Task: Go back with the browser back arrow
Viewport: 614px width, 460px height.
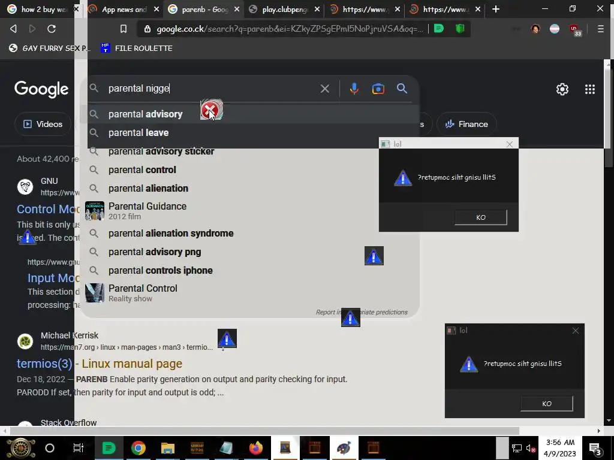Action: tap(13, 29)
